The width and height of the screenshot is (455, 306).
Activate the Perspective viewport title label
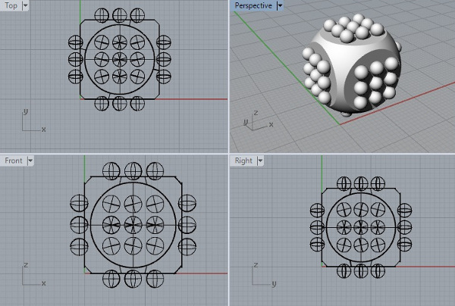pyautogui.click(x=253, y=5)
